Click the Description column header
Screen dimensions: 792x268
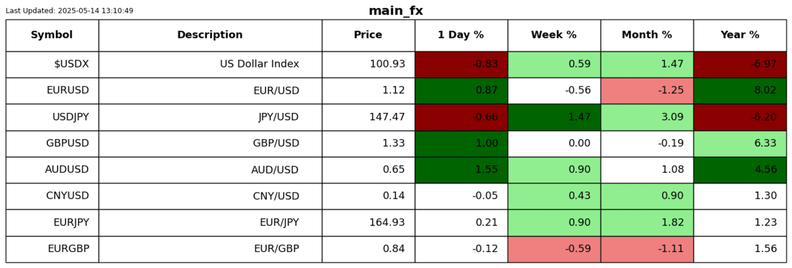pyautogui.click(x=210, y=35)
